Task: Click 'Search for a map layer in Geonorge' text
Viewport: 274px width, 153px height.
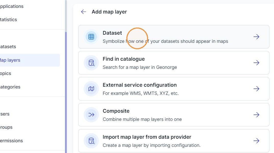Action: (140, 67)
